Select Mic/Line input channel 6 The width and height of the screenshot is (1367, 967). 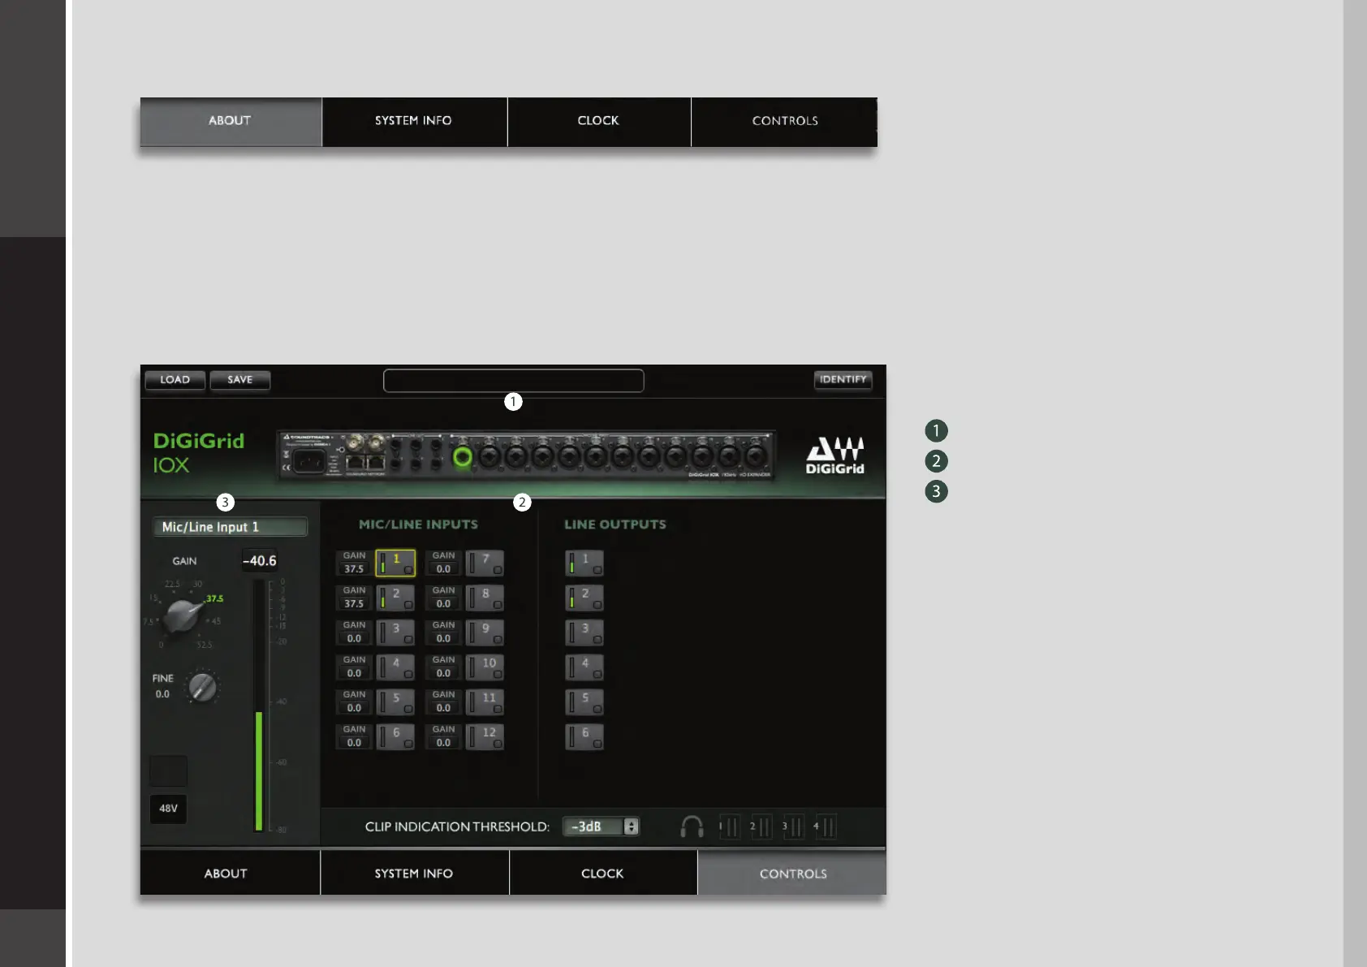coord(395,737)
